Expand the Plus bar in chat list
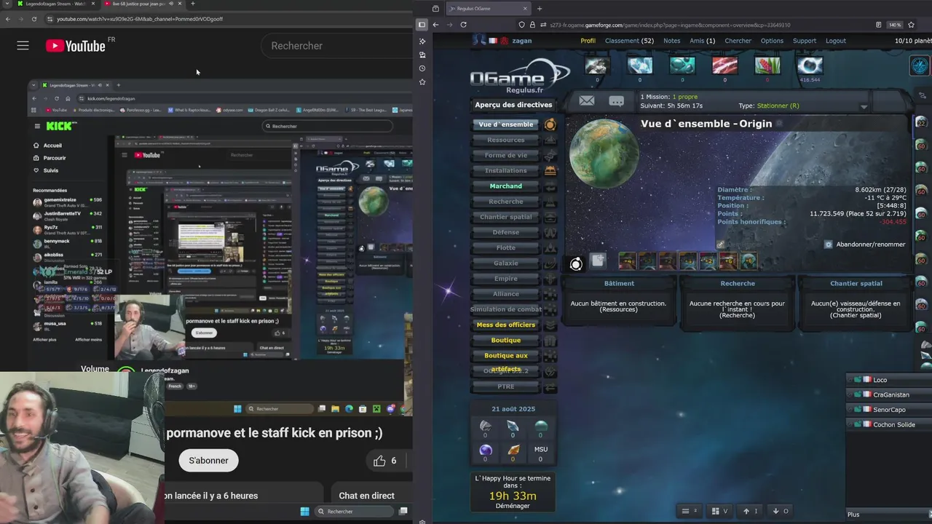 (888, 515)
